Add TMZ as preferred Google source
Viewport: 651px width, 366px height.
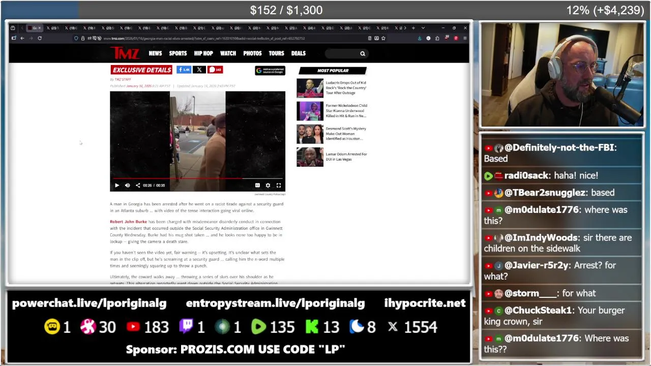270,71
